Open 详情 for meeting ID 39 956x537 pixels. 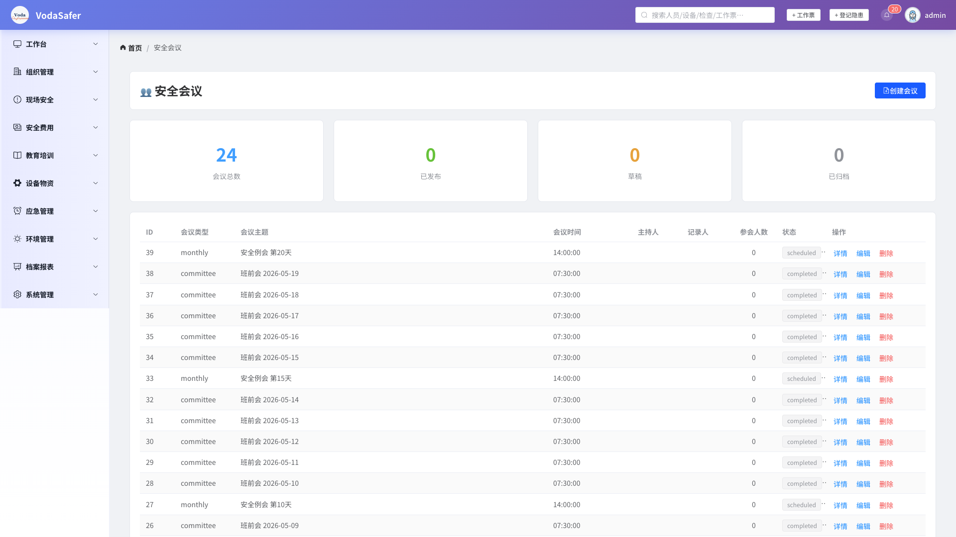[x=840, y=253]
